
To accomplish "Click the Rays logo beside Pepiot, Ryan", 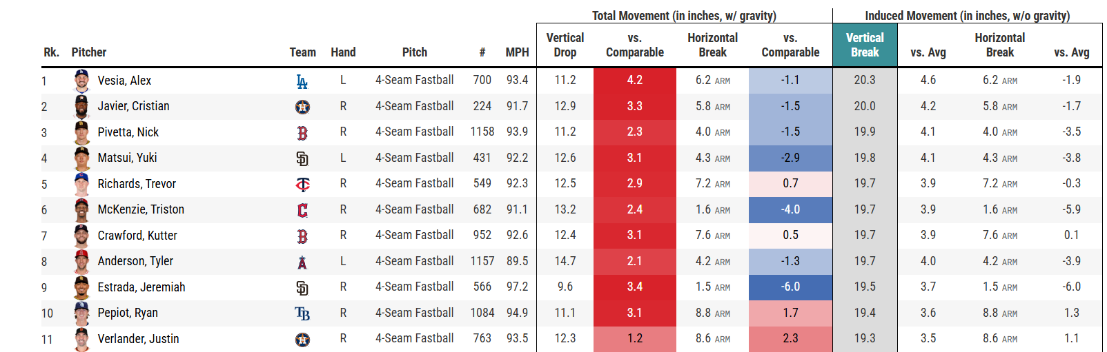I will point(302,313).
